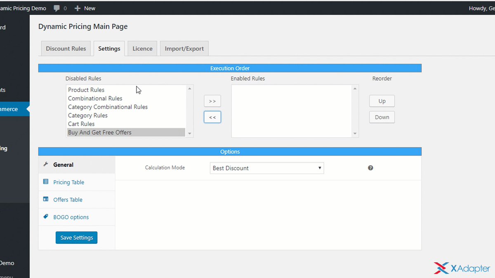Click the comments bubble icon in admin bar
495x278 pixels.
tap(57, 8)
